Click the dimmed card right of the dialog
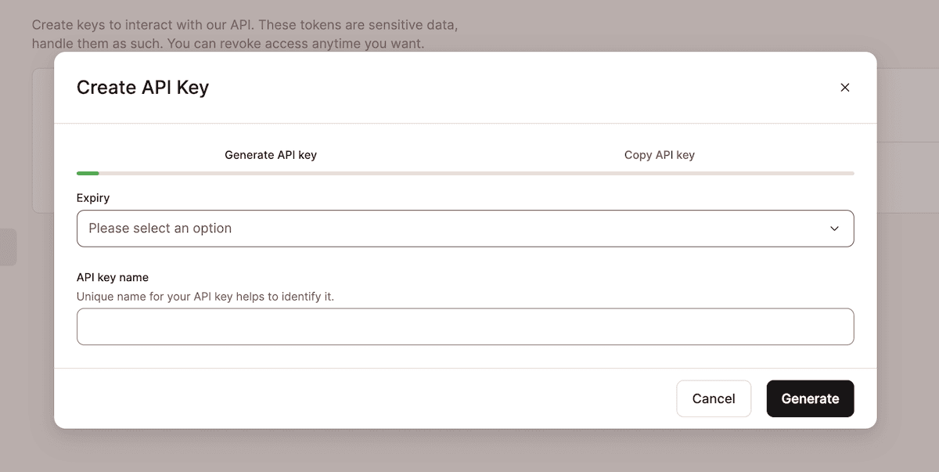 [908, 141]
